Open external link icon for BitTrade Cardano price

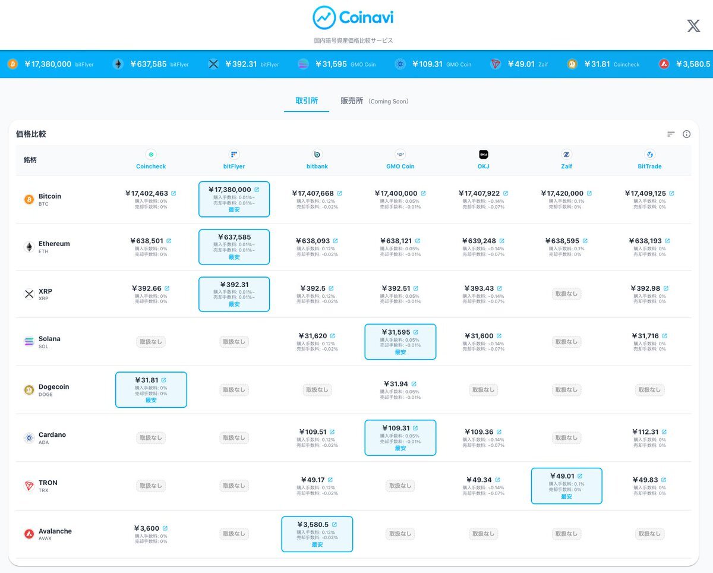(x=664, y=432)
